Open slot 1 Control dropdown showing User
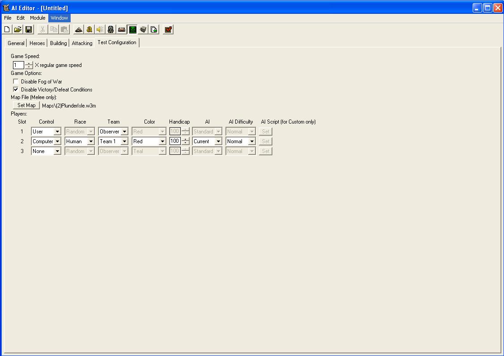The width and height of the screenshot is (504, 356). click(46, 132)
